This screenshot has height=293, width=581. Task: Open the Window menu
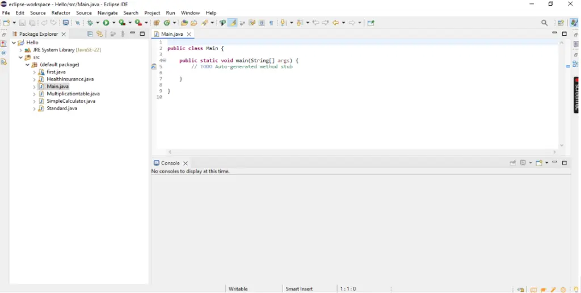[x=190, y=12]
